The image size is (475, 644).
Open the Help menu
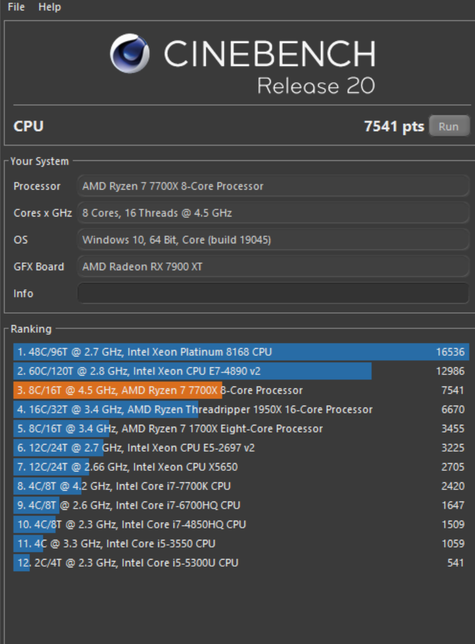[x=50, y=7]
